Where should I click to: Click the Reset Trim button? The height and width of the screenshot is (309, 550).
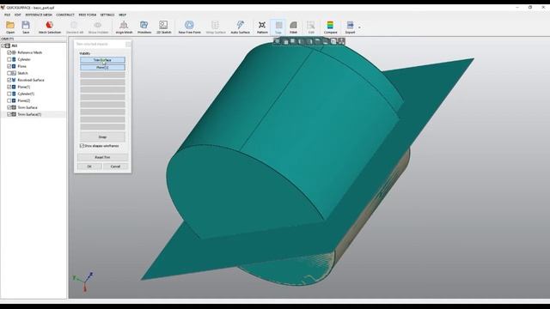[x=102, y=157]
